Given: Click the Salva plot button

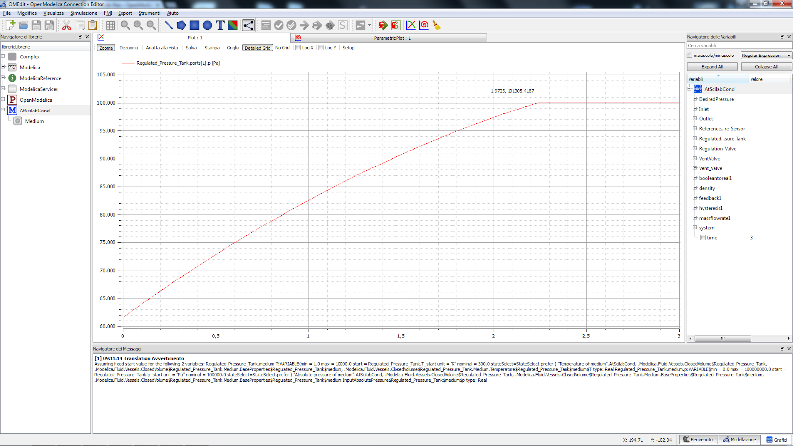Looking at the screenshot, I should point(191,48).
